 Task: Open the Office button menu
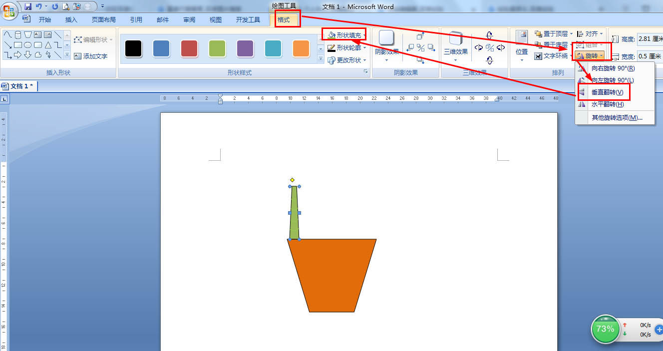[x=9, y=11]
